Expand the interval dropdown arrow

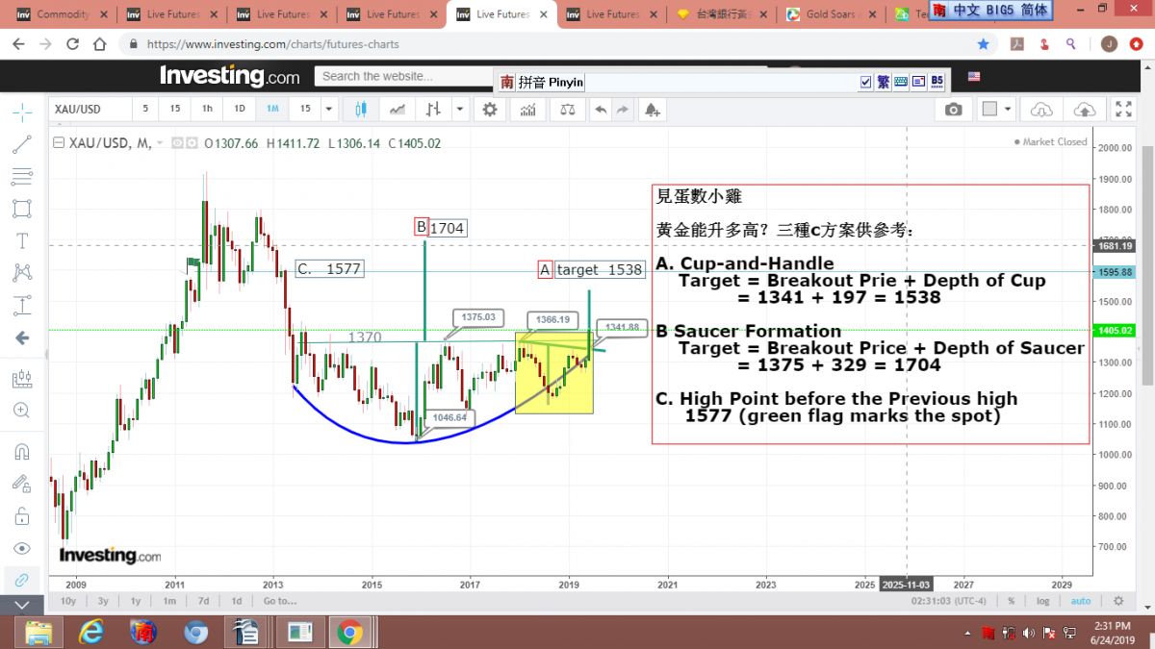click(329, 110)
